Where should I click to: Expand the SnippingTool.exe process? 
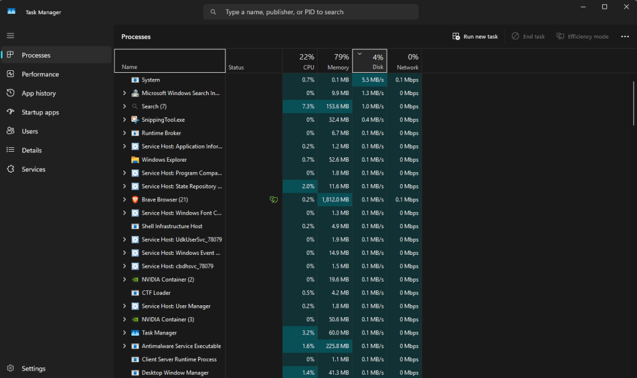tap(125, 119)
